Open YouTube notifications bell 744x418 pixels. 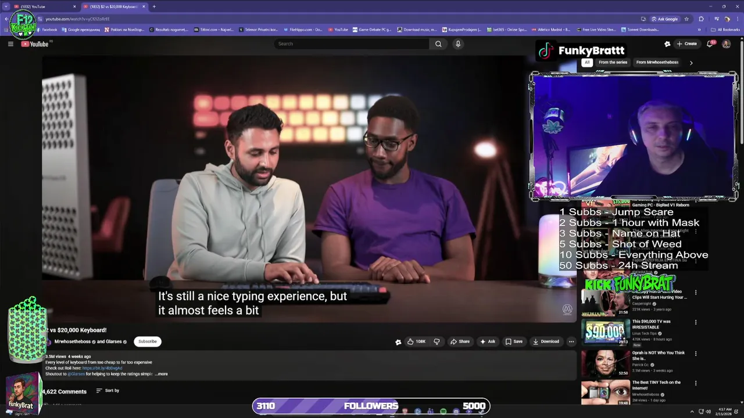[x=710, y=44]
